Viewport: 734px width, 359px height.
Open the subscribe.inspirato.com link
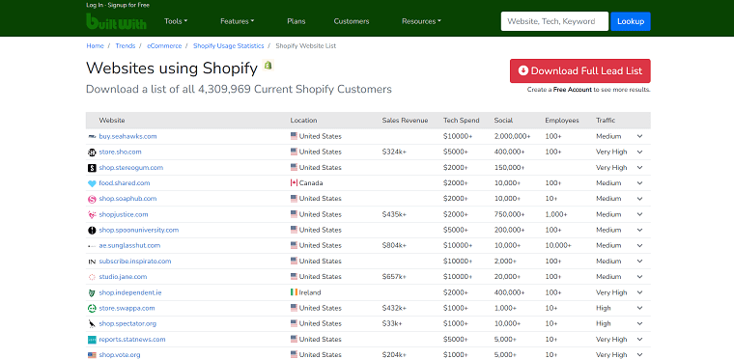pos(135,262)
